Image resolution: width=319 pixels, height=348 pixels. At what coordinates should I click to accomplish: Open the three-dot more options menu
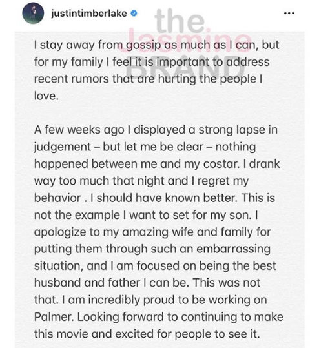coord(289,14)
